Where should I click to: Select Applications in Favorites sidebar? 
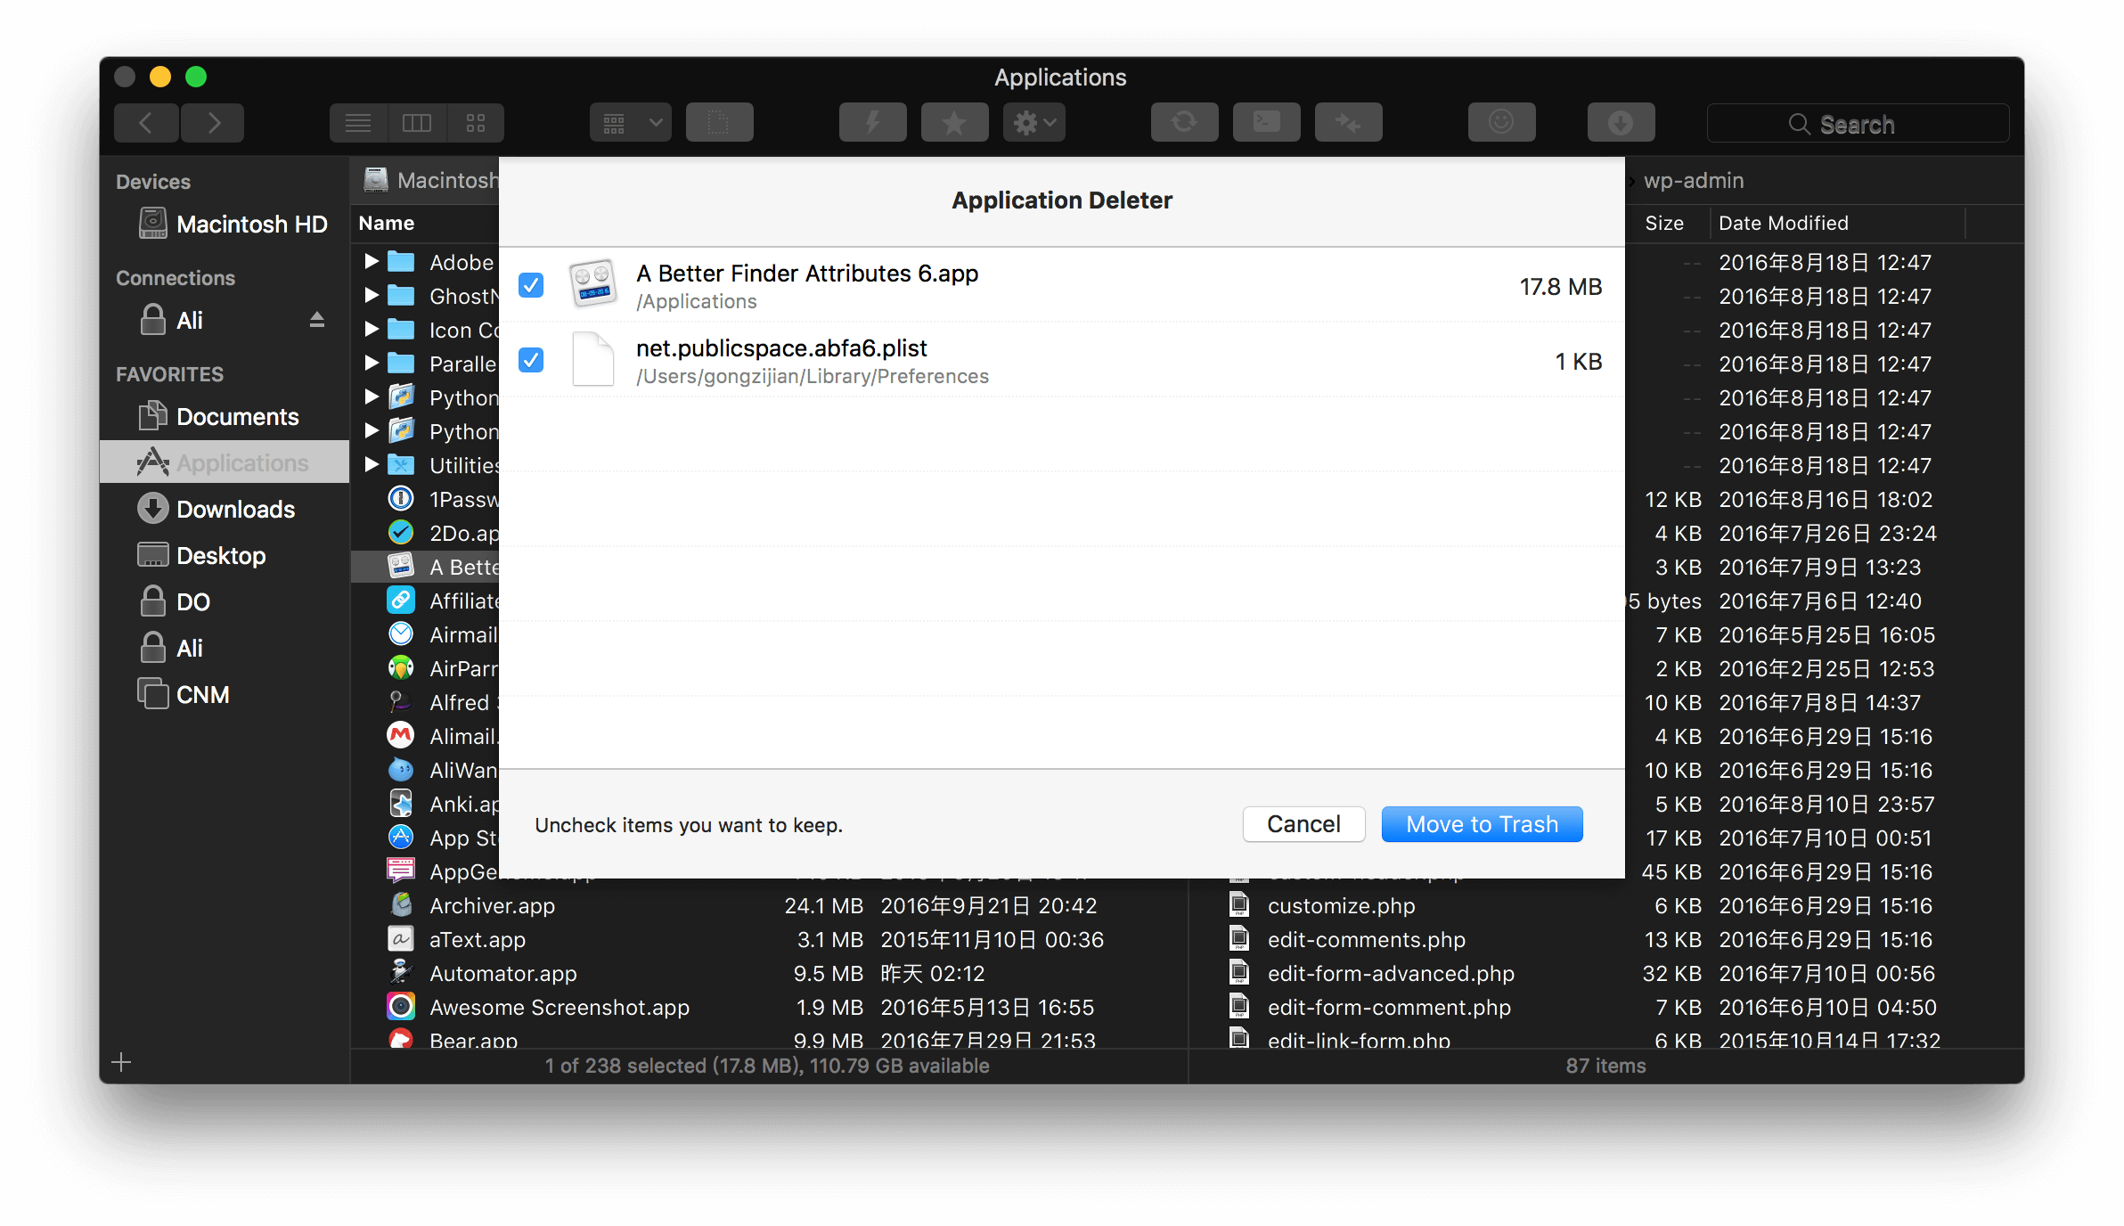[225, 462]
